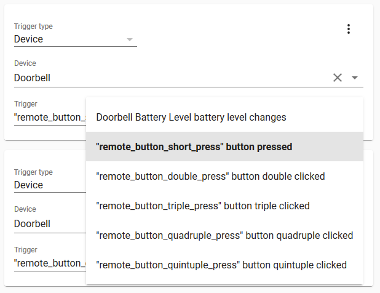
Task: Click the lower card's "Device" label above Doorbell
Action: coord(25,209)
